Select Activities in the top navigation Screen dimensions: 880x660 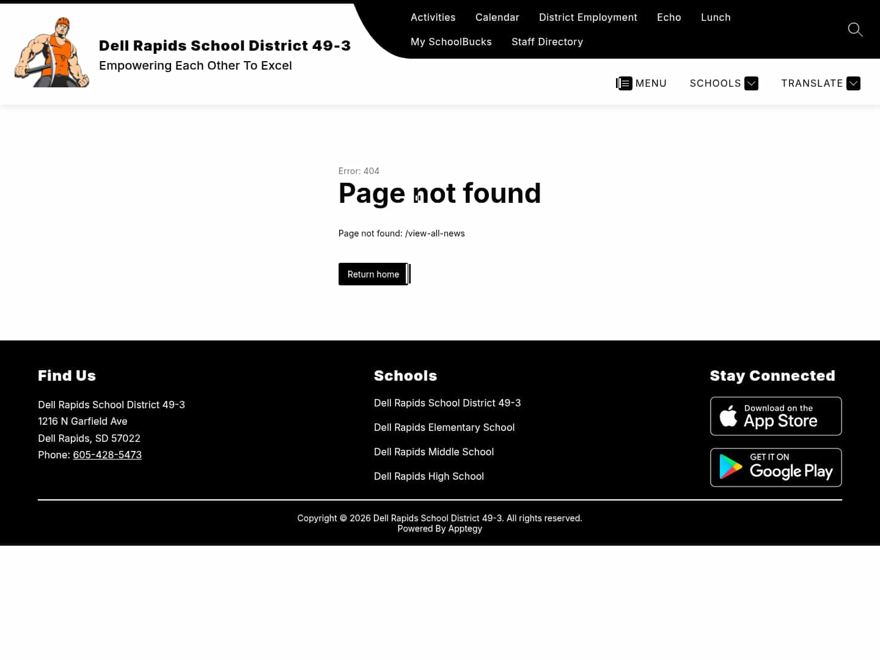433,17
